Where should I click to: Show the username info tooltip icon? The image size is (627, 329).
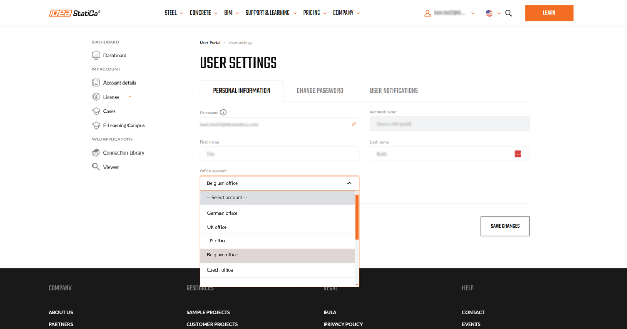click(224, 112)
